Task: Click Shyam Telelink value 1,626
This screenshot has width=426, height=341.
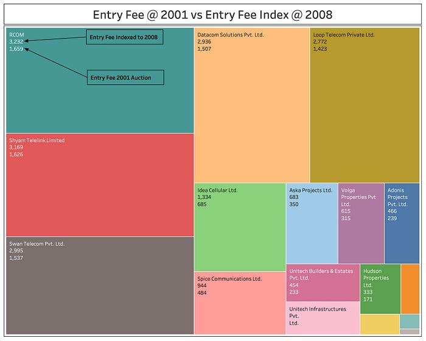Action: [16, 155]
